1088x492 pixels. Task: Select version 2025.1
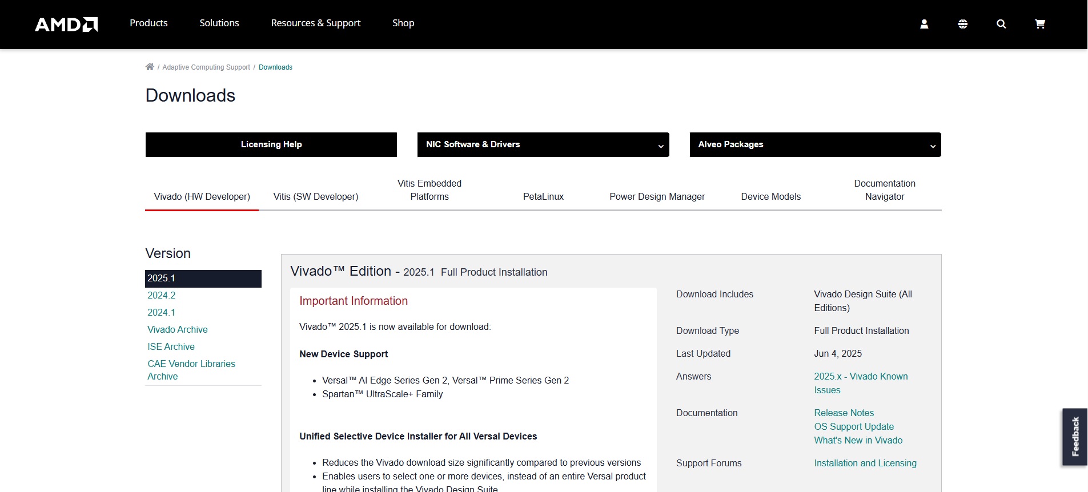pos(203,279)
